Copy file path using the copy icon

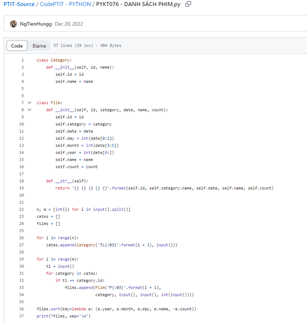click(188, 4)
